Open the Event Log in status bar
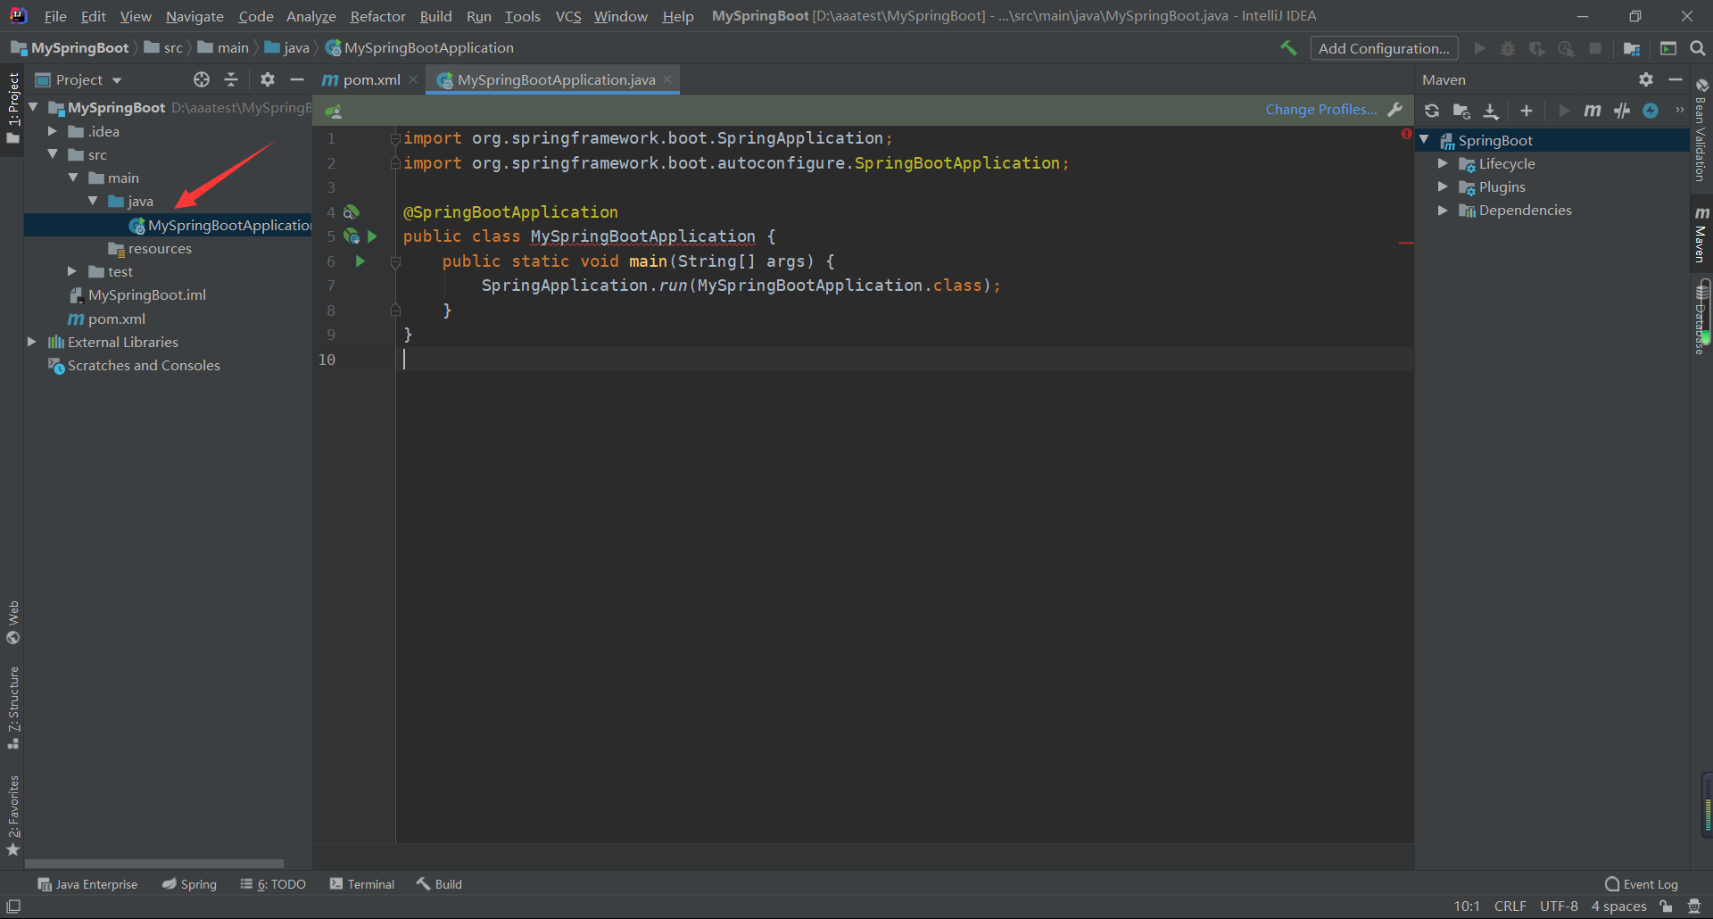 coord(1642,884)
